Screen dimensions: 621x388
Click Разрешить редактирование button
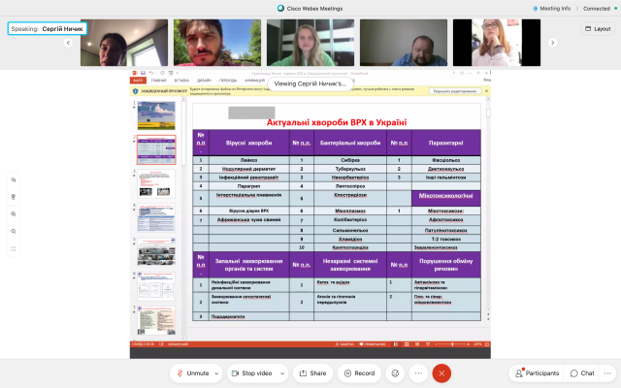(x=455, y=91)
